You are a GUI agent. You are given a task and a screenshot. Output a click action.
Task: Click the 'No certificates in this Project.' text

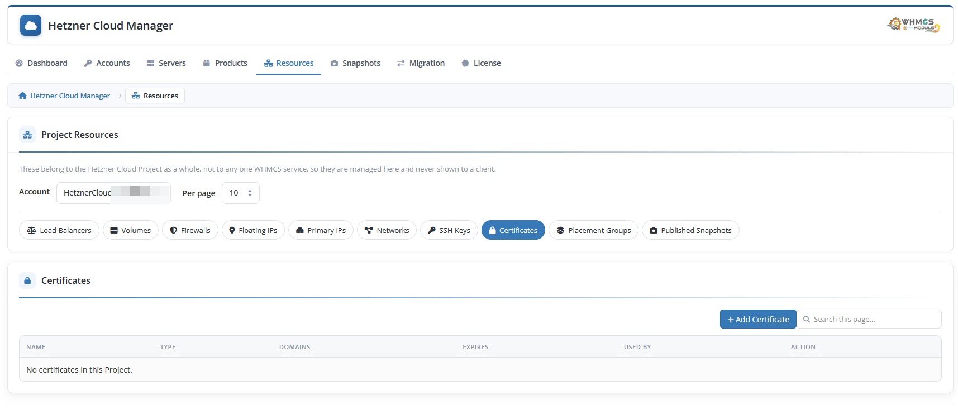(x=79, y=370)
